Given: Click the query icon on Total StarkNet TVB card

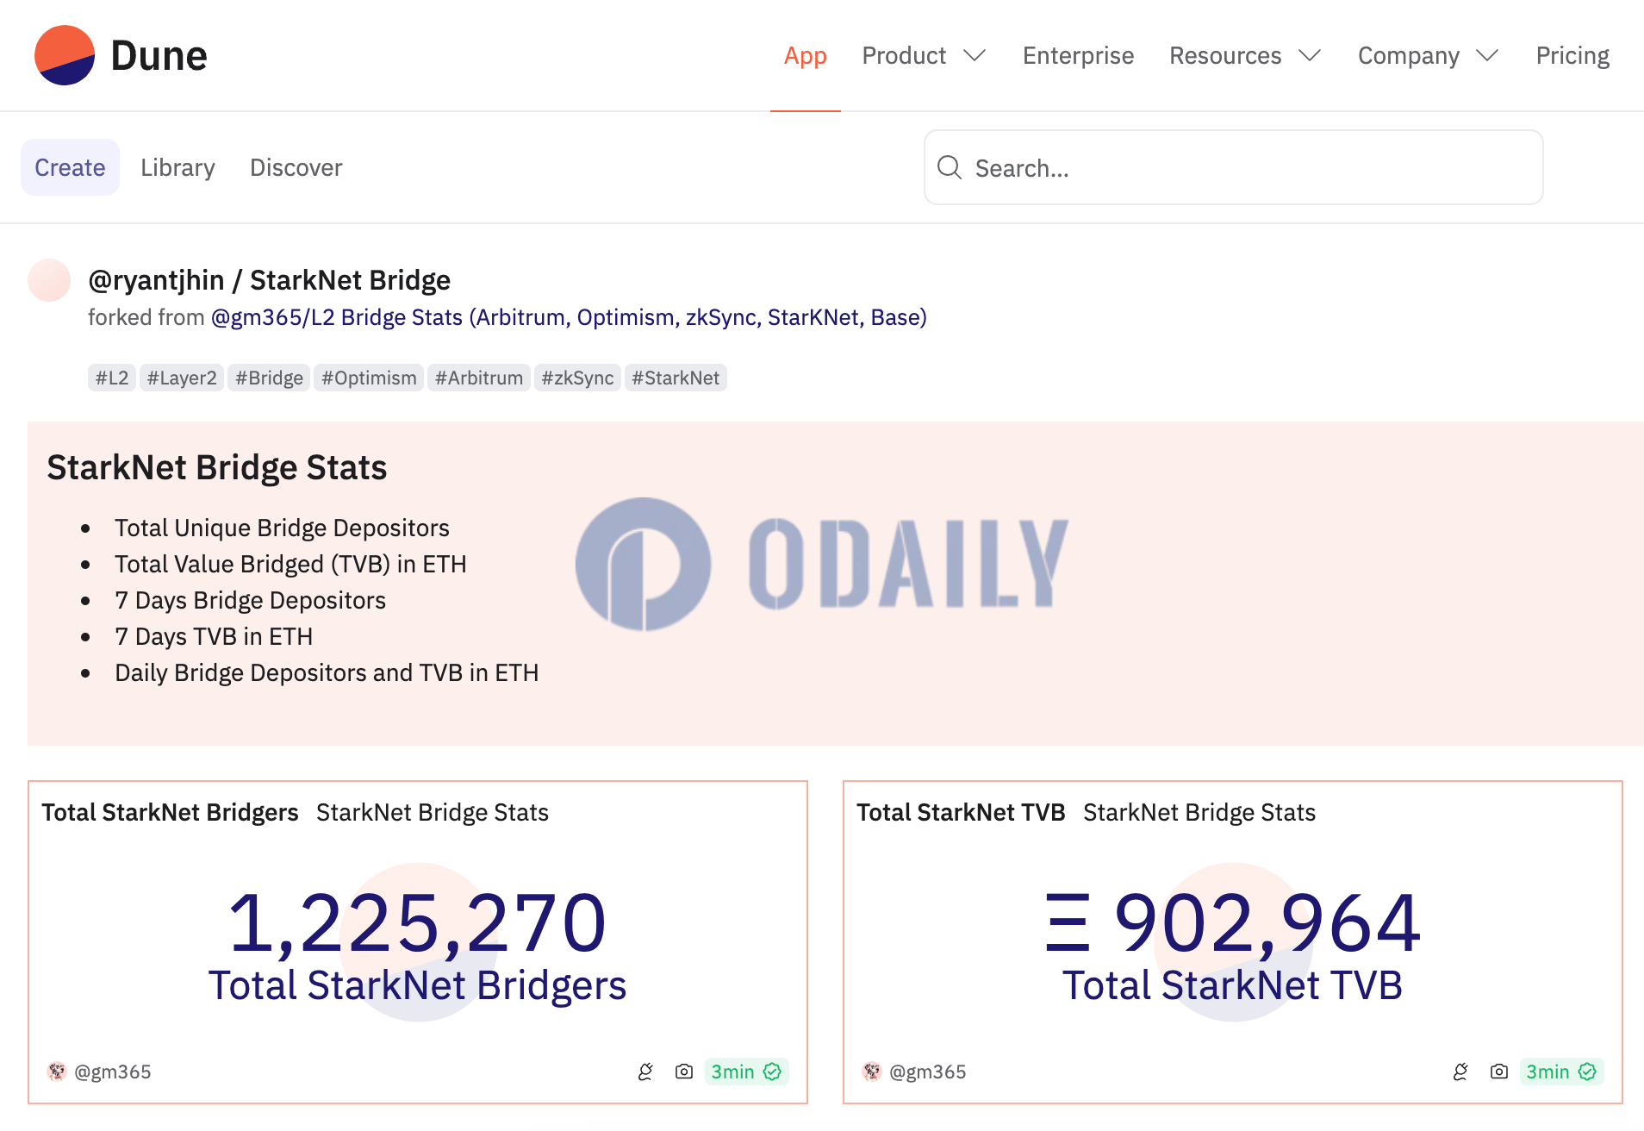Looking at the screenshot, I should click(1460, 1072).
